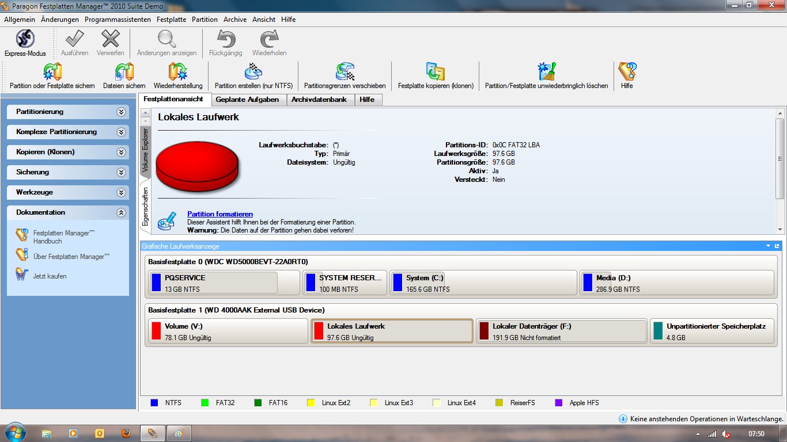Select the System (C:) partition

pyautogui.click(x=483, y=283)
